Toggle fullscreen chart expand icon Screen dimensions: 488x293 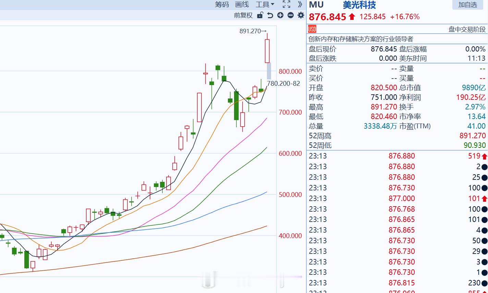(286, 4)
